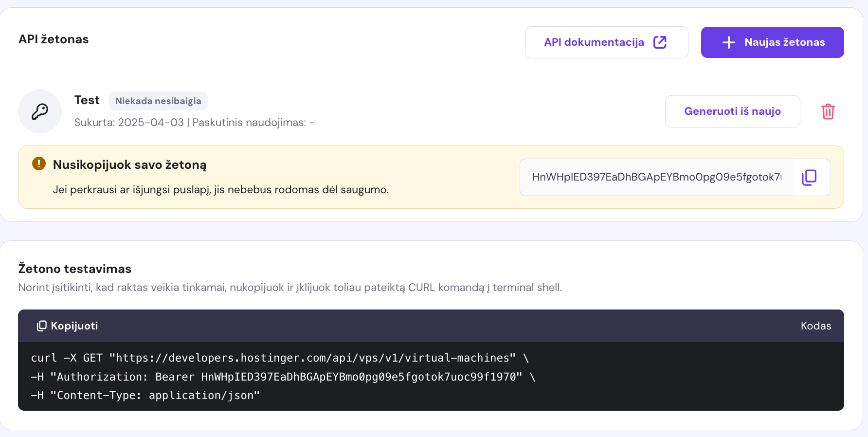This screenshot has height=437, width=868.
Task: Click the Kodas label in code header
Action: point(815,326)
